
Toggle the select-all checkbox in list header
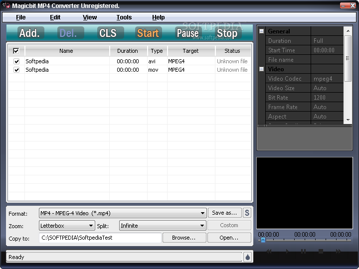(16, 51)
